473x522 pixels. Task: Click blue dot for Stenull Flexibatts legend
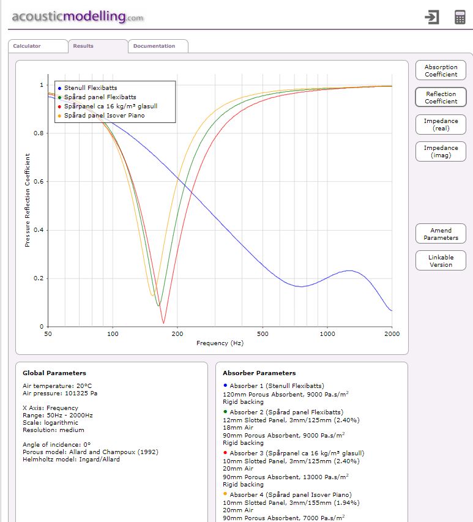click(59, 88)
